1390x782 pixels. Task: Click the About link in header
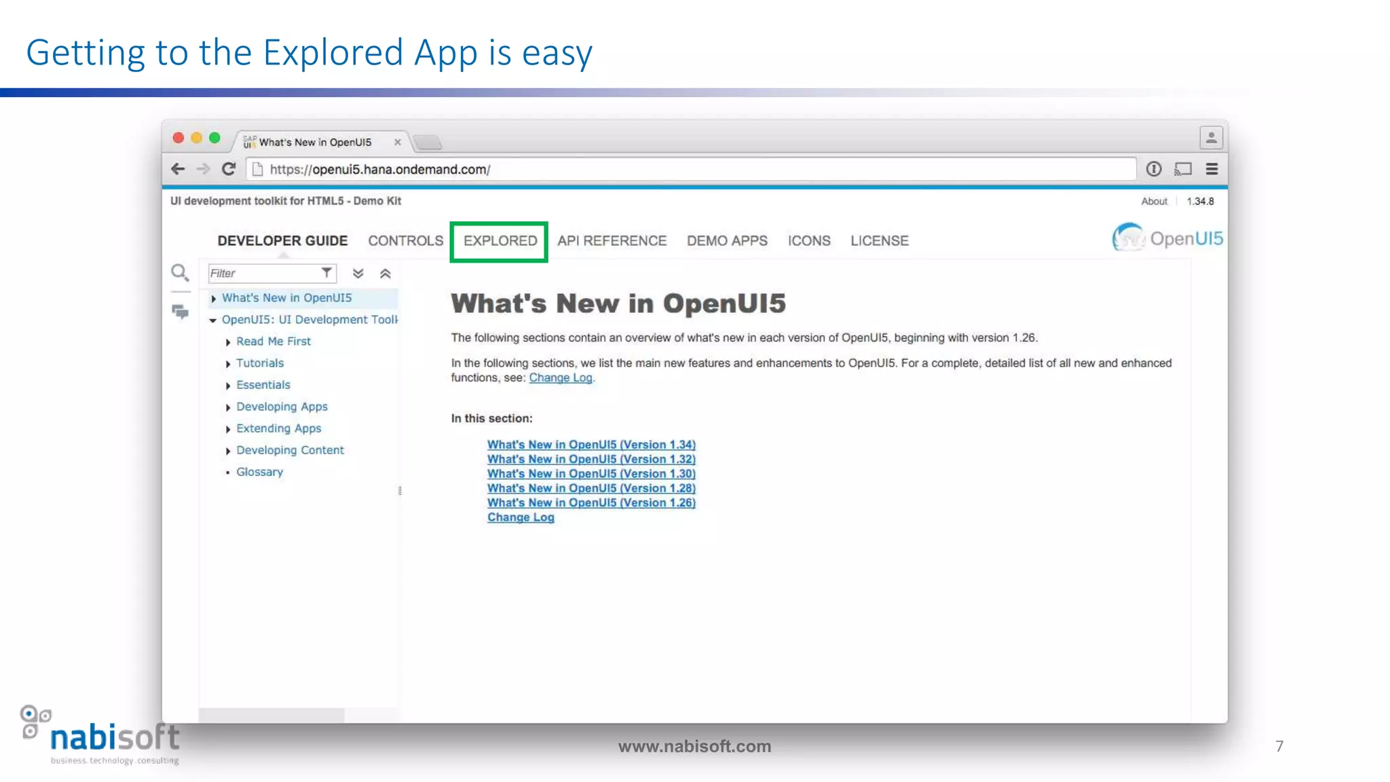click(1154, 202)
